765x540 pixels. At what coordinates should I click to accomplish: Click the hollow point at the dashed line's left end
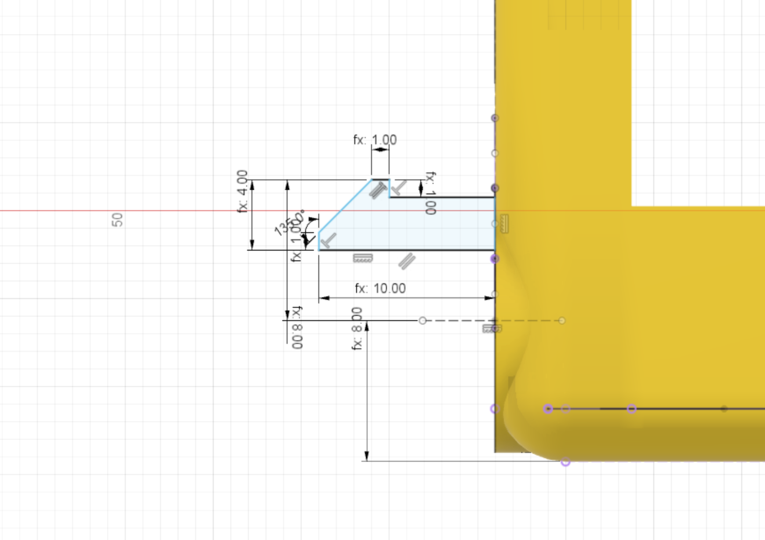pos(423,321)
